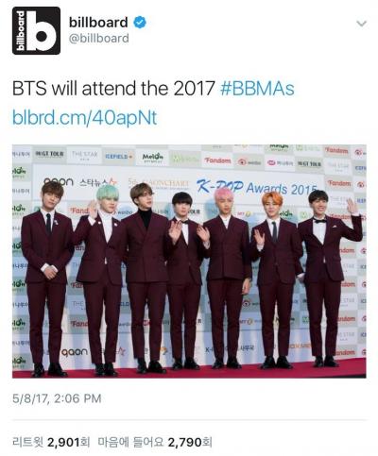View the 리트윗 2,901회 retweet count
Screen dimensions: 378x456
click(x=51, y=442)
